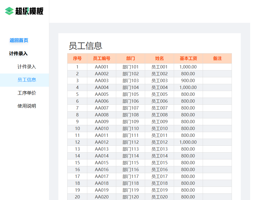This screenshot has width=274, height=200.
Task: Click the 备注 column header
Action: pyautogui.click(x=217, y=59)
